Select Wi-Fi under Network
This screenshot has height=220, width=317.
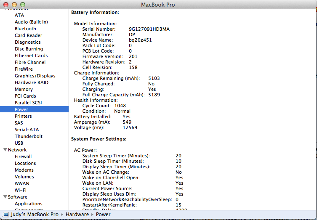[21, 190]
